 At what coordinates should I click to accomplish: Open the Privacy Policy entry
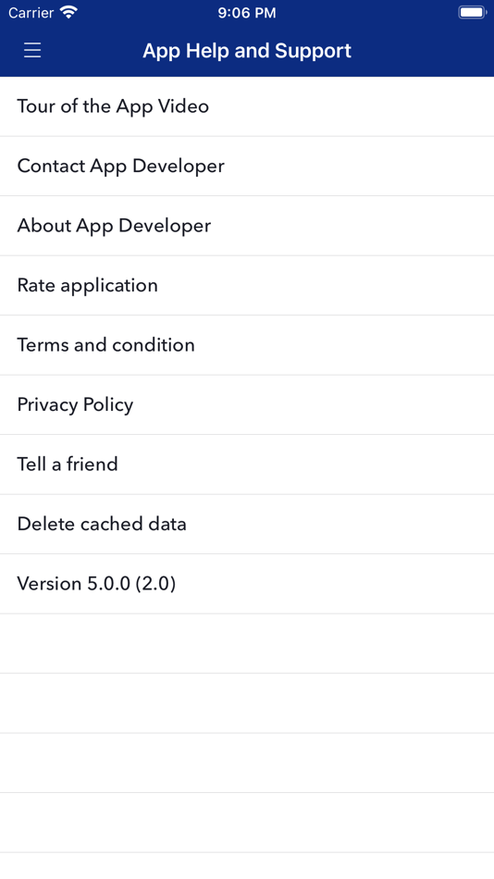247,404
